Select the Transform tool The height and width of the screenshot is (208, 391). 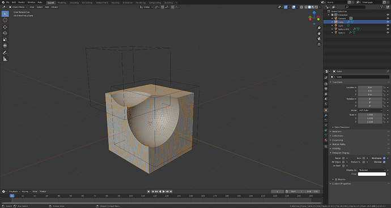coord(5,46)
